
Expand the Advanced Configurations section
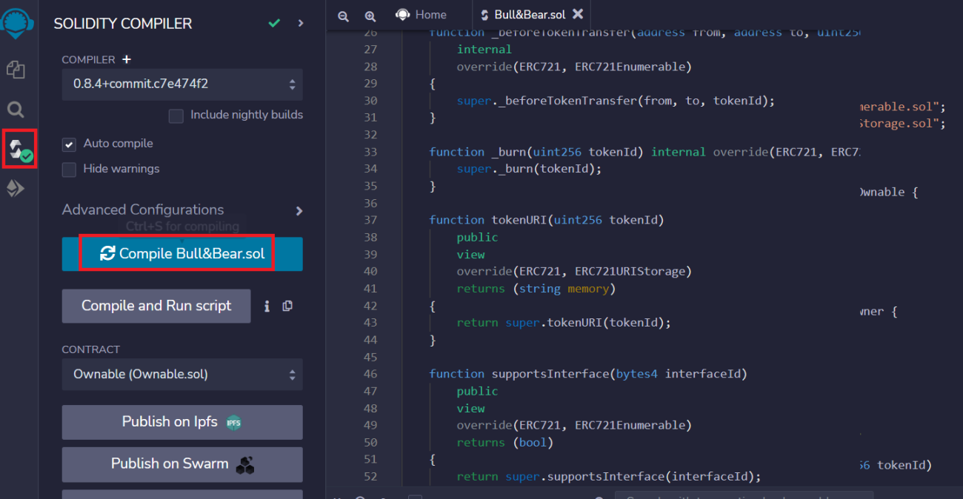pyautogui.click(x=299, y=211)
